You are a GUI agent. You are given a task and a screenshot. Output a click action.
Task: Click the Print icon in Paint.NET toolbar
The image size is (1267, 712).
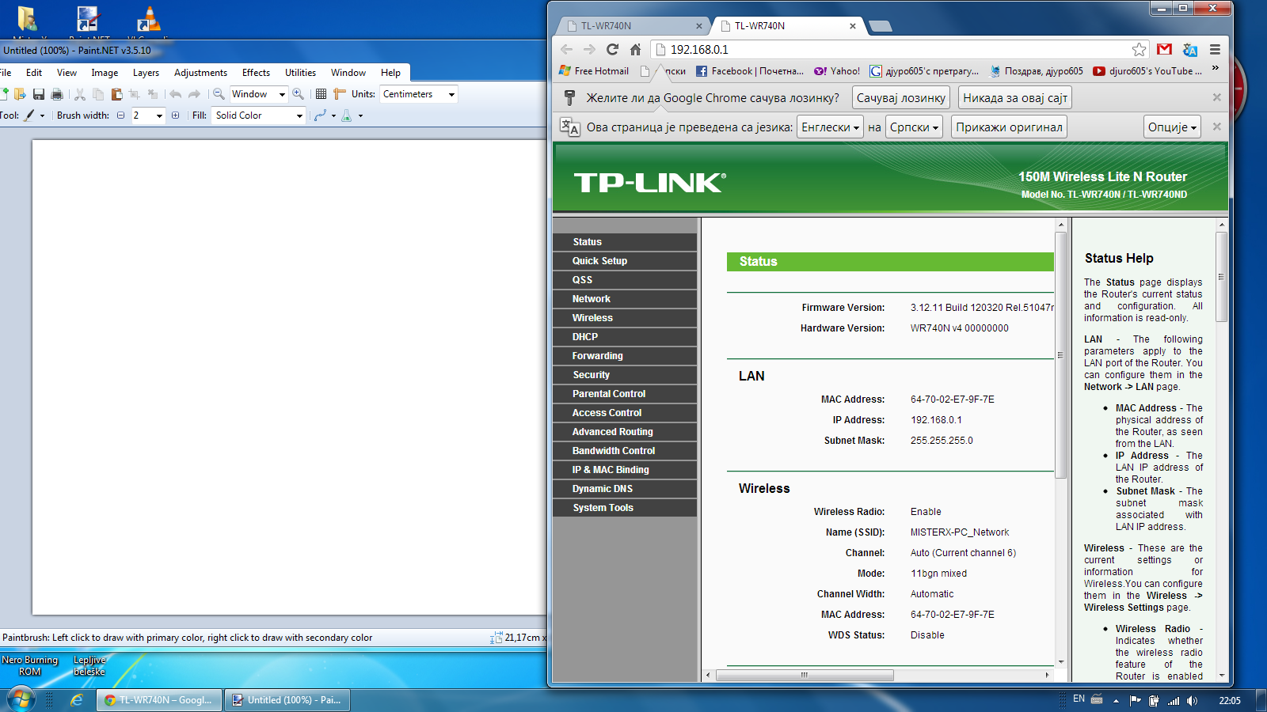57,94
